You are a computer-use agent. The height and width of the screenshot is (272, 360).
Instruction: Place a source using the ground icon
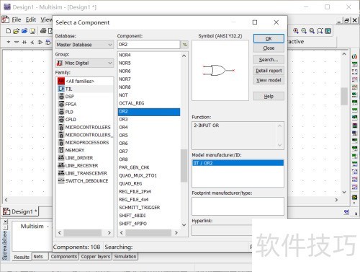[9, 42]
